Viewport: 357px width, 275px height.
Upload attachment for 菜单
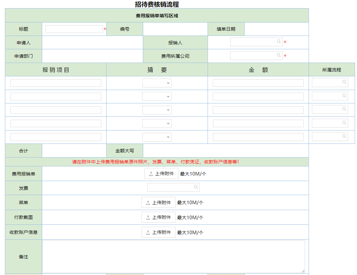(159, 202)
